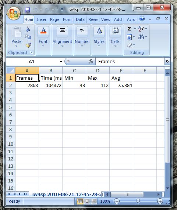Select the Format Painter brush

28,45
